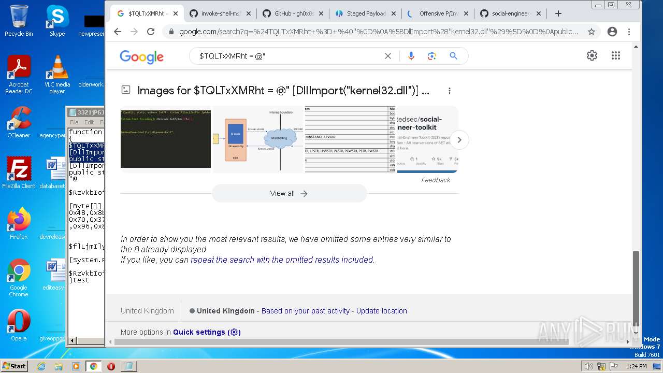663x373 pixels.
Task: Open Internet Explorer from the taskbar
Action: (41, 366)
